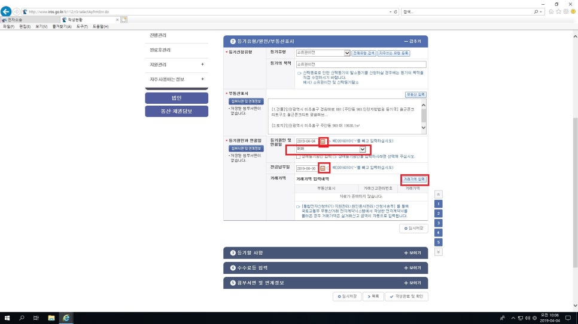Click the 작성완료 및 확인 button
The image size is (578, 324).
(x=406, y=297)
